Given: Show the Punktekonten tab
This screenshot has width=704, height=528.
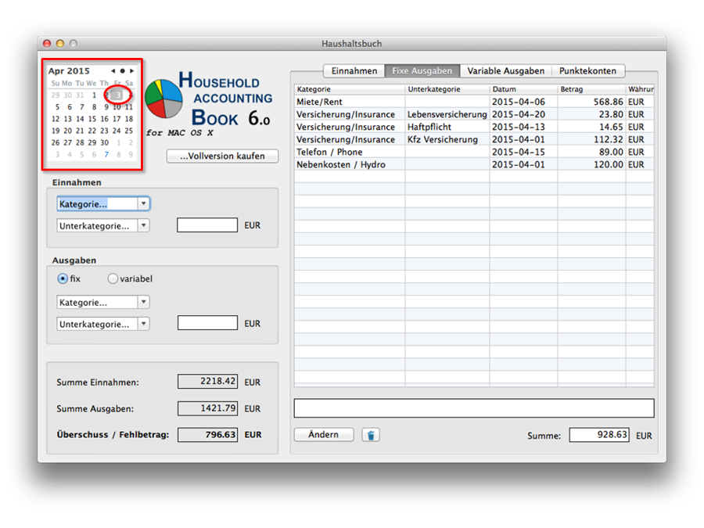Looking at the screenshot, I should pyautogui.click(x=587, y=71).
